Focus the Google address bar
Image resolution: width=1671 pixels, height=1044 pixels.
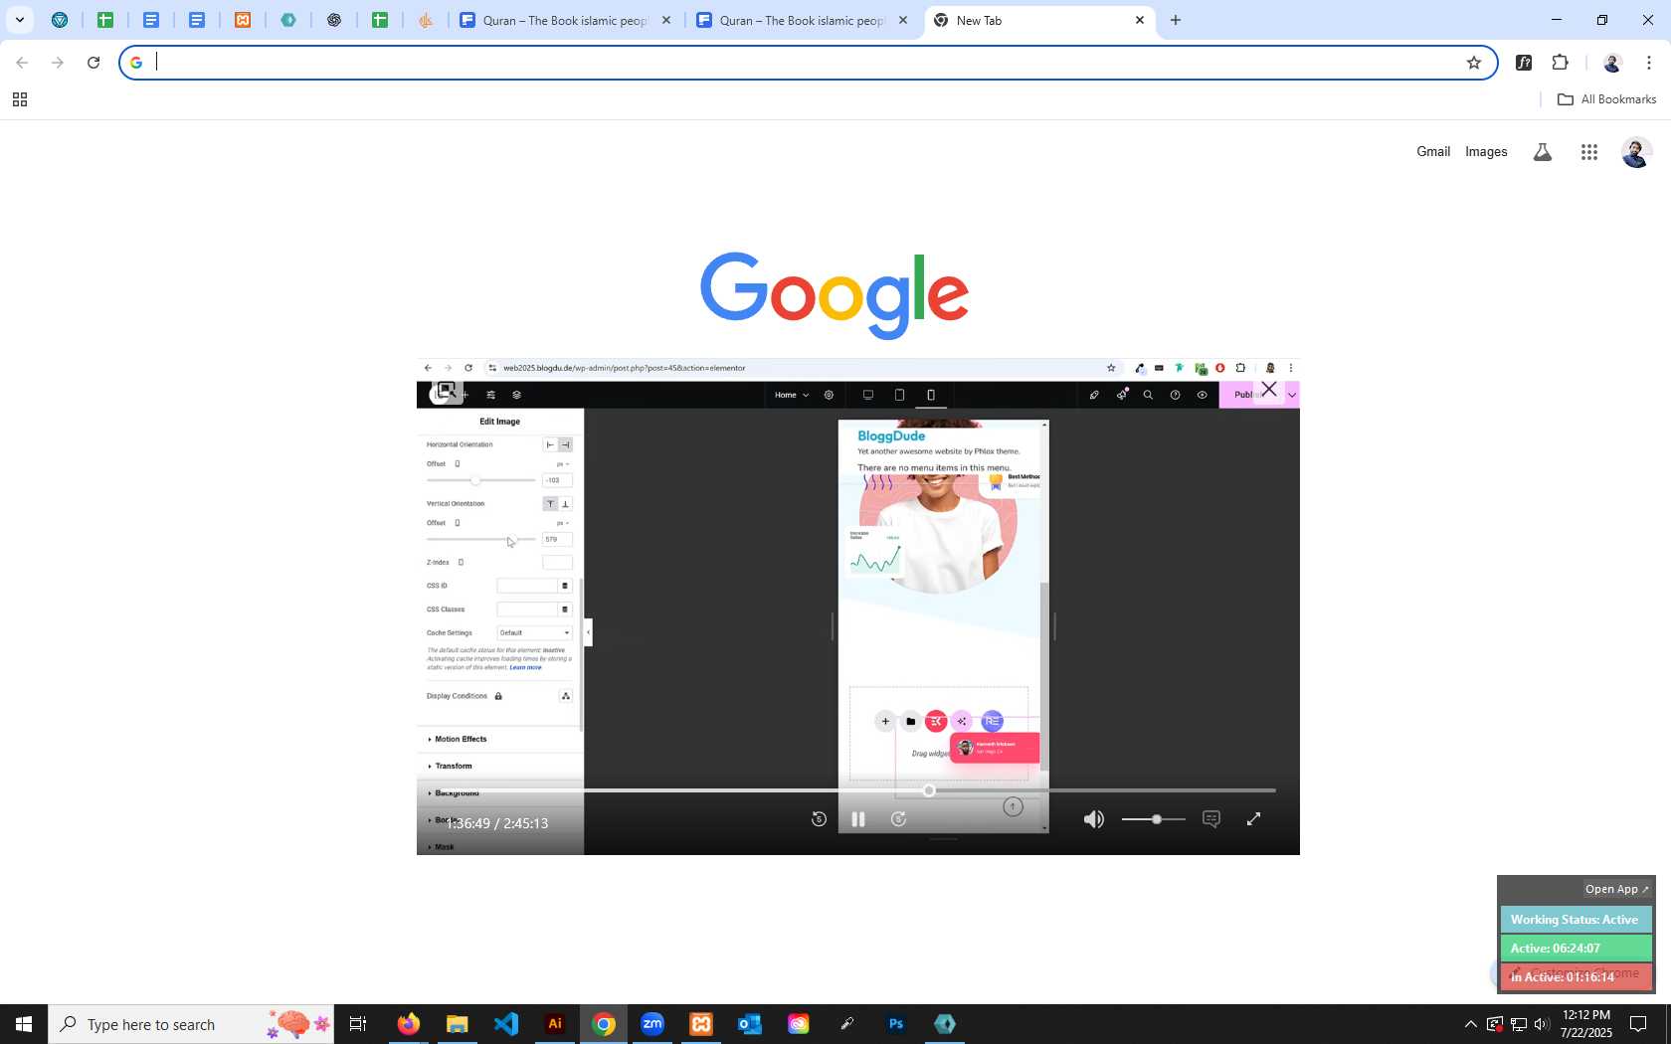tap(808, 63)
